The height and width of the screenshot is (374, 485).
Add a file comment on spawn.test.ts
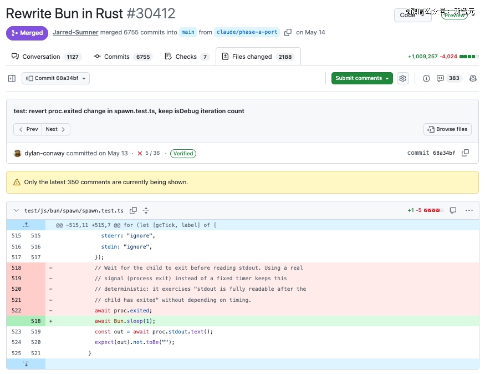point(453,210)
